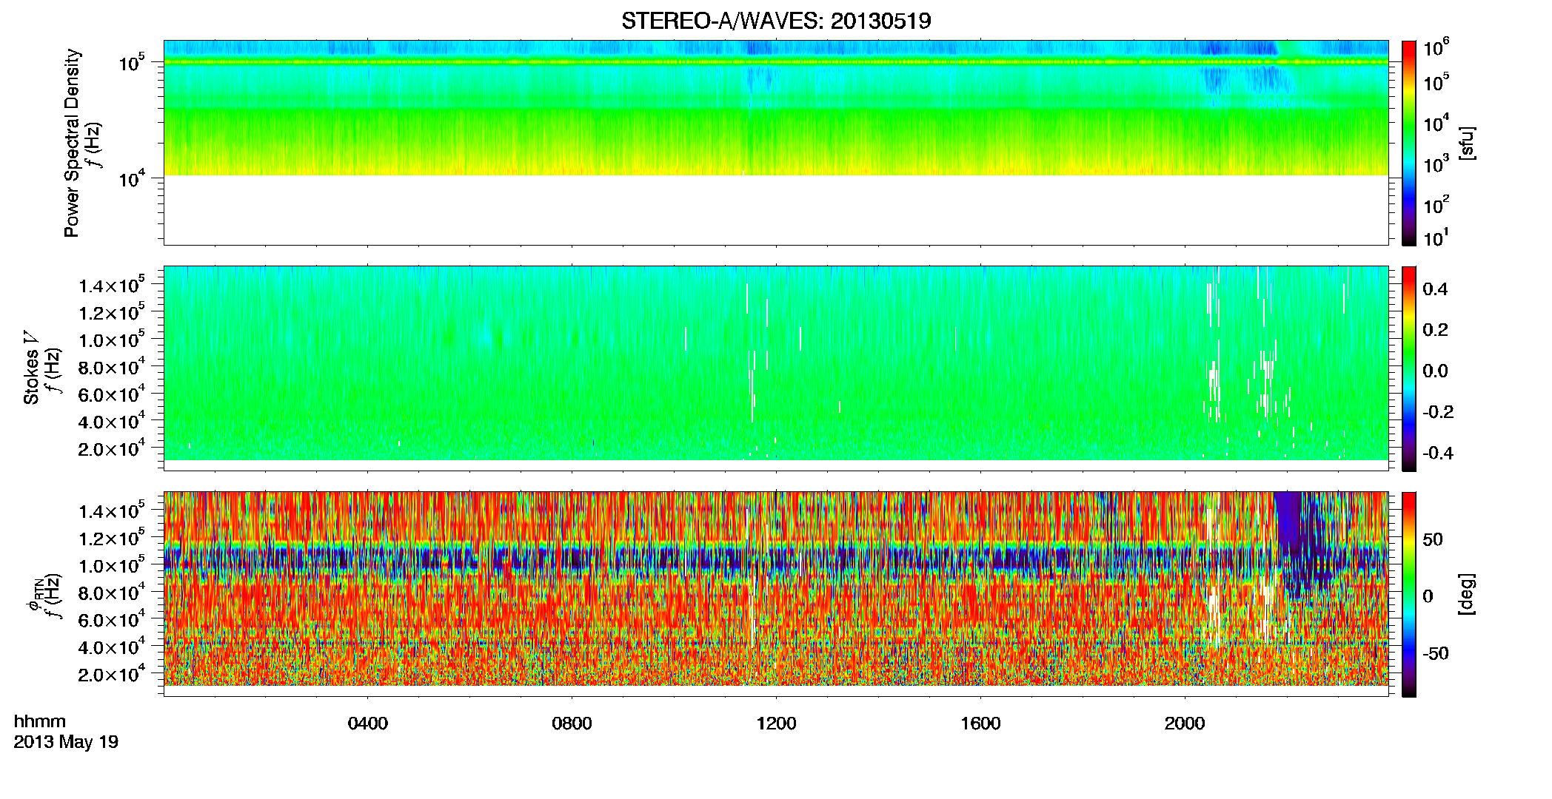Click the 1200 time tick label

tap(776, 724)
